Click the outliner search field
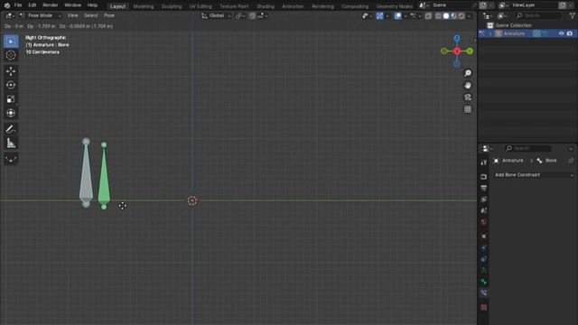The image size is (578, 325). [539, 15]
